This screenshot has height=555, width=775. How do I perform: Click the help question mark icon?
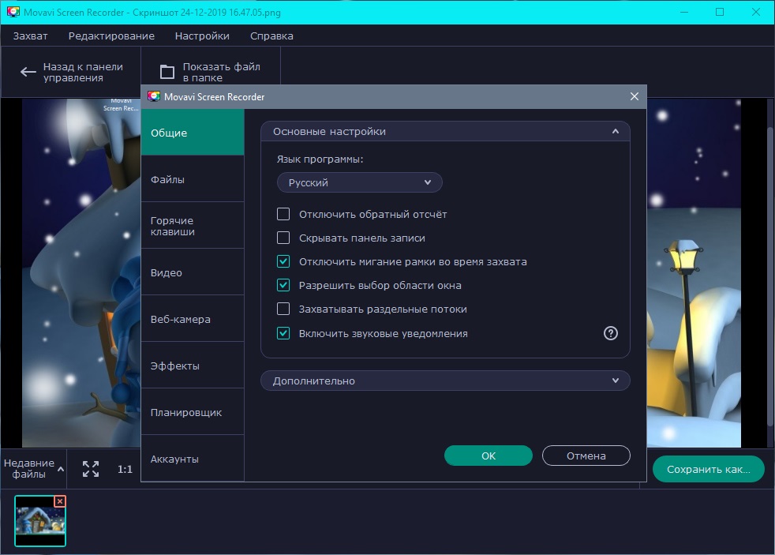point(610,333)
